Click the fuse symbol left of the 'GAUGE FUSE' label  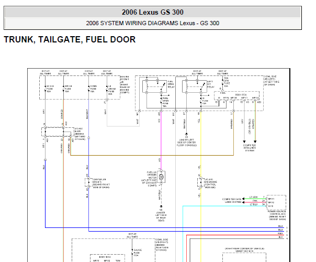tap(132, 252)
